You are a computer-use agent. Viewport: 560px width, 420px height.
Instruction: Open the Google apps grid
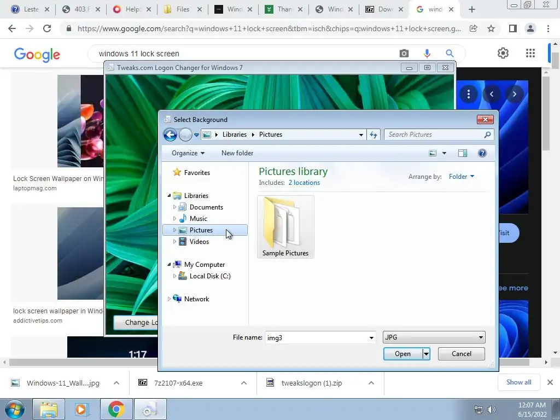pos(530,53)
